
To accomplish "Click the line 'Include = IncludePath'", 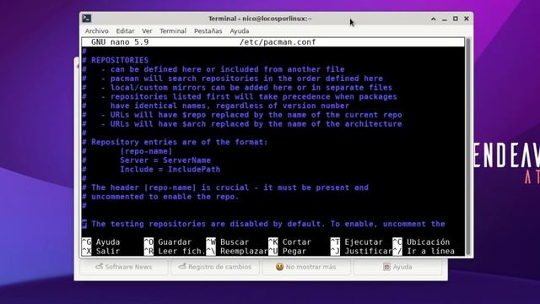I will pos(170,169).
